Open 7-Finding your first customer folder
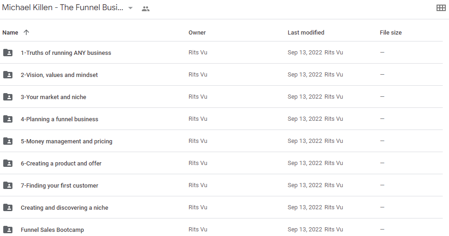This screenshot has height=236, width=449. (x=59, y=185)
